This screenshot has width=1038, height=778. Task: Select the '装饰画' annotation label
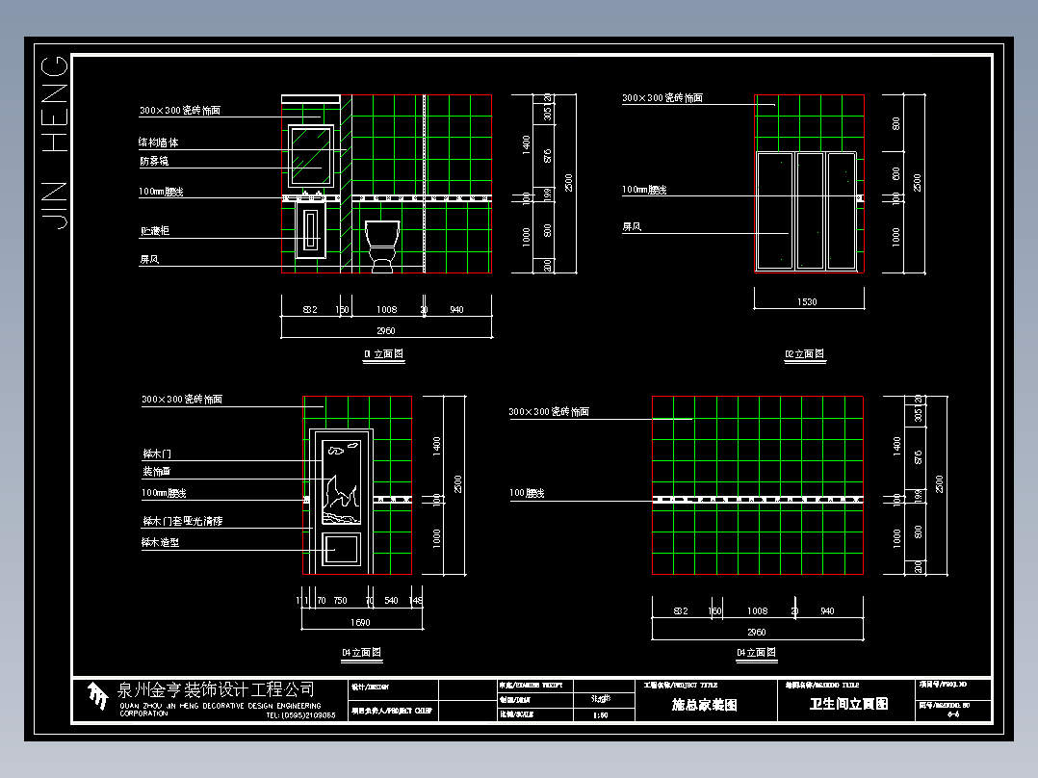coord(157,472)
